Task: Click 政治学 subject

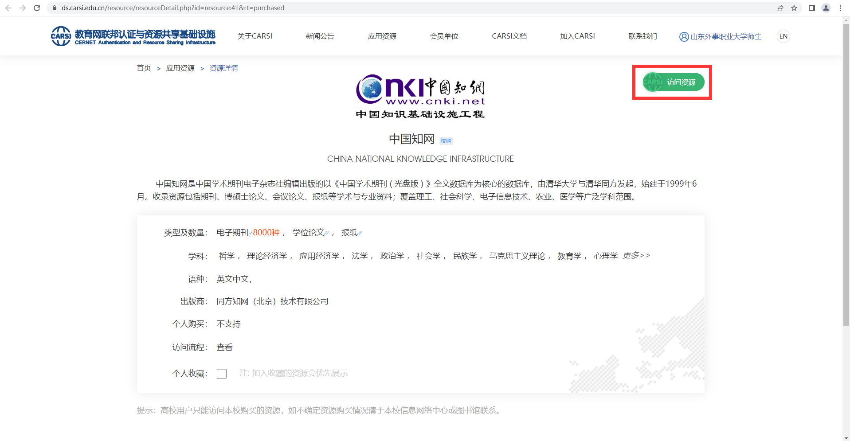Action: 392,256
